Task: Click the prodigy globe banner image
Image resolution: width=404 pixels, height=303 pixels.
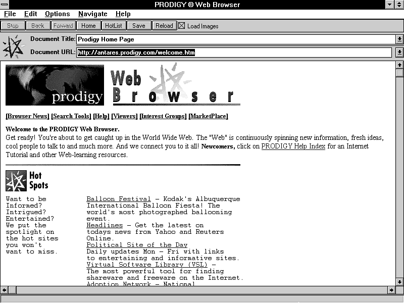Action: [x=55, y=85]
